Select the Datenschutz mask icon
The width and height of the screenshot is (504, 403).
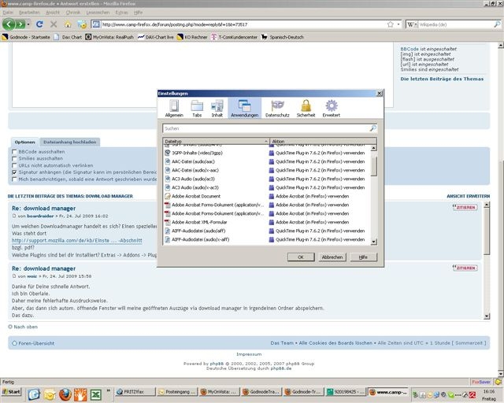click(276, 108)
